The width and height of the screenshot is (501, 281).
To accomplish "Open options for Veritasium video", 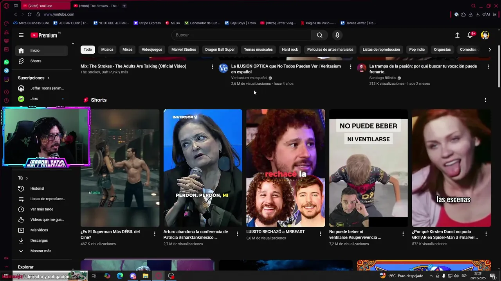I will tap(351, 67).
